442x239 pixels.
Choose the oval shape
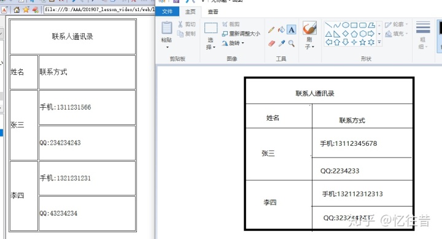pos(346,25)
